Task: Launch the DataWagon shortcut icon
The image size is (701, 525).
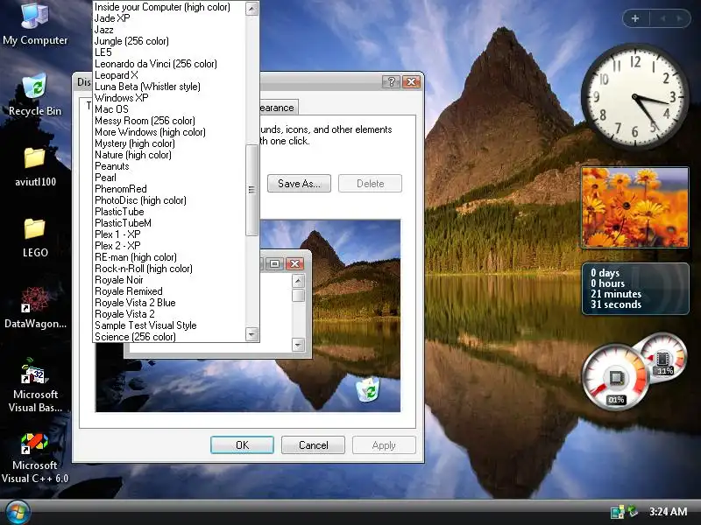Action: (x=35, y=308)
